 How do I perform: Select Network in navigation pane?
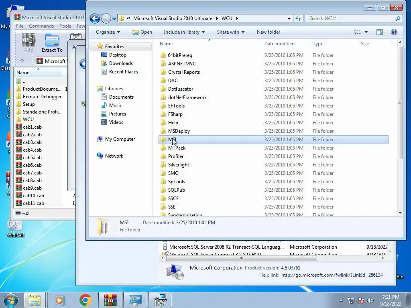[x=114, y=156]
